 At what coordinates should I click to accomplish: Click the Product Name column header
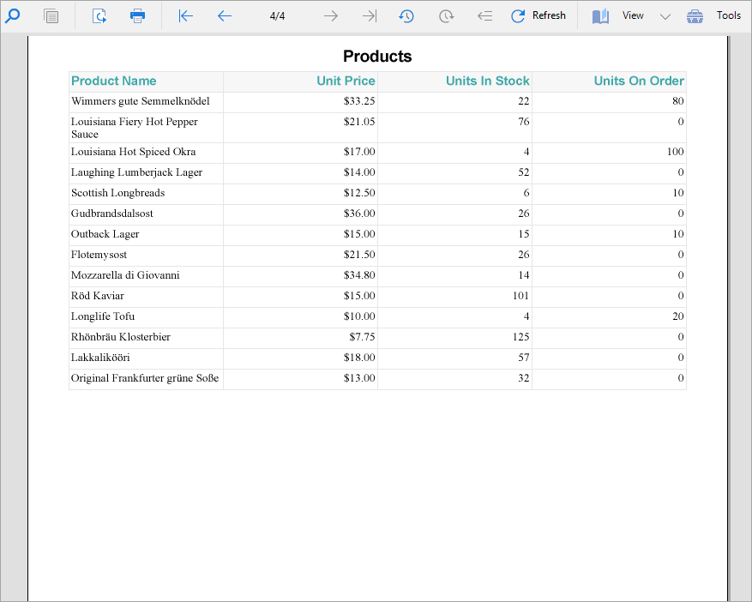click(147, 81)
